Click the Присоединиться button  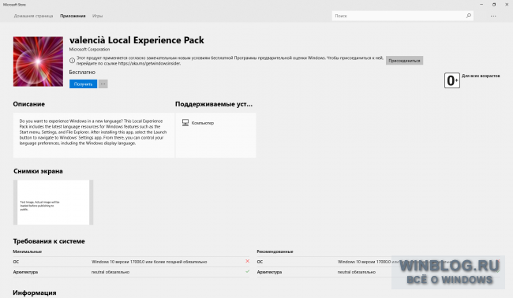pos(404,61)
